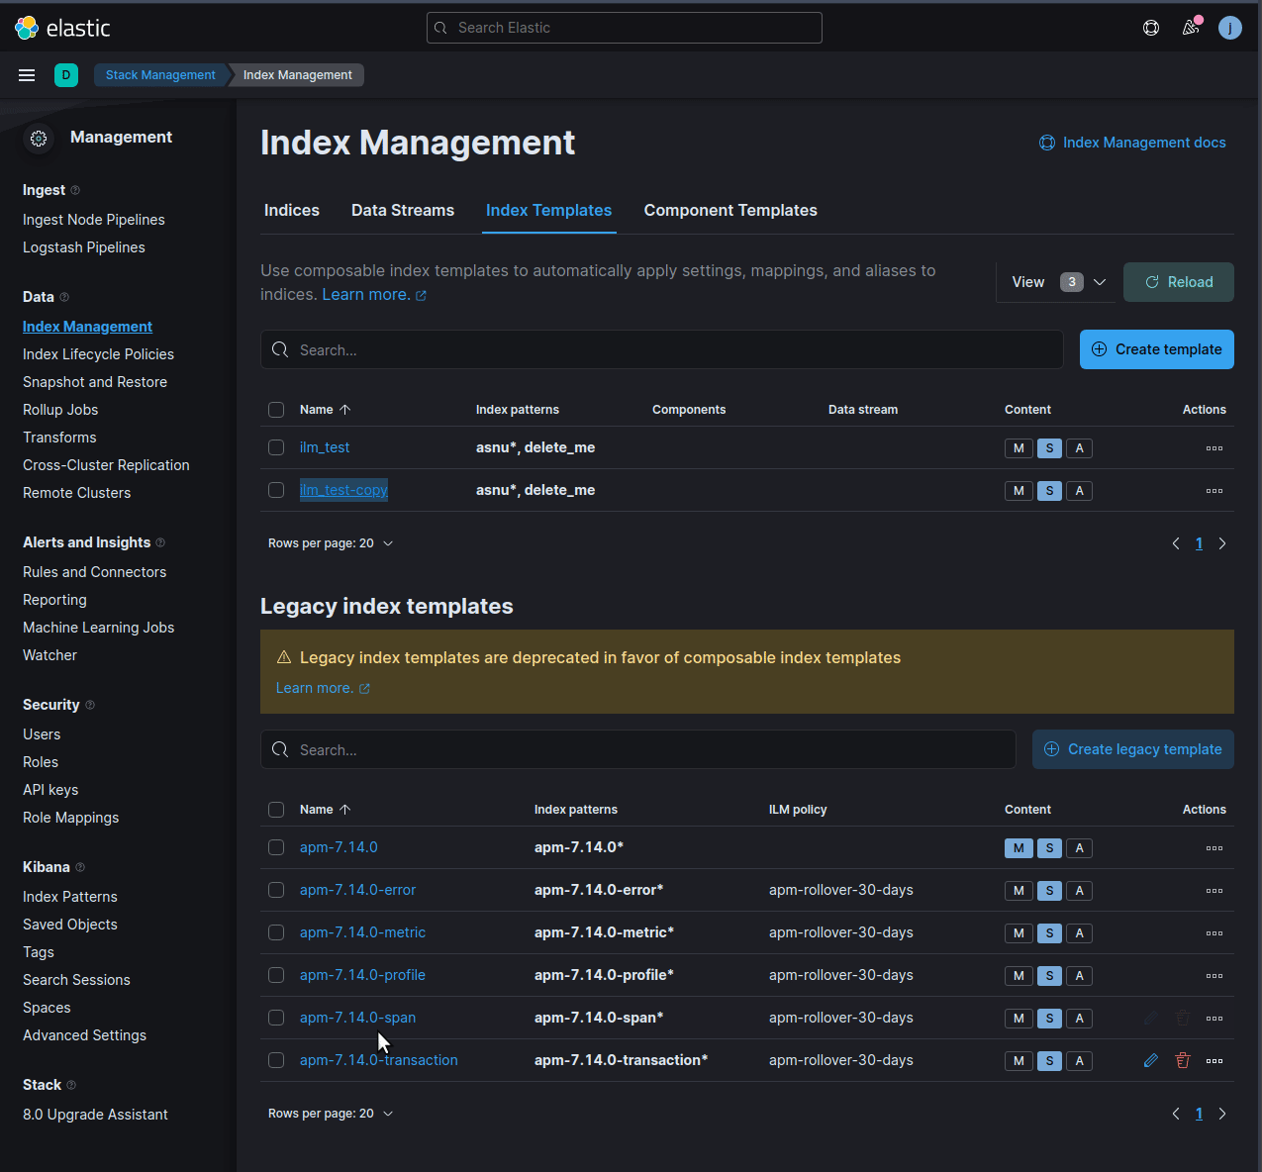Open the View filter dropdown
The height and width of the screenshot is (1172, 1262).
click(1056, 282)
